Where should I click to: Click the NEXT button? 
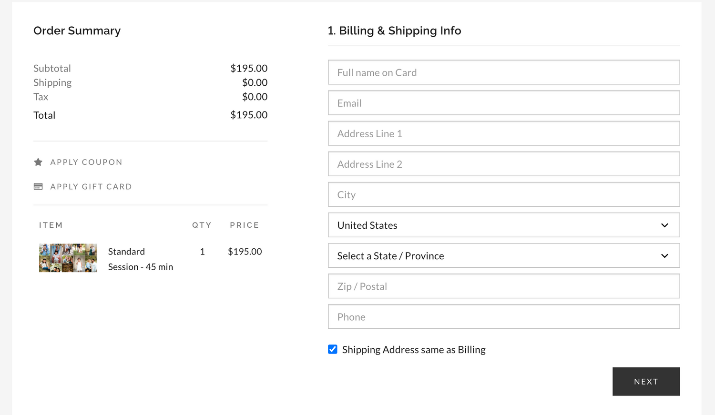(646, 381)
